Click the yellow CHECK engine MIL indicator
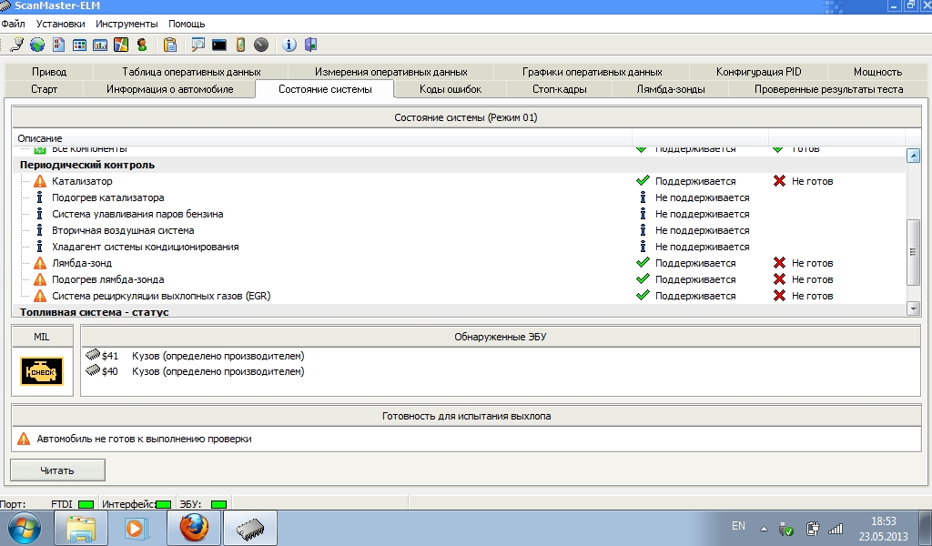 [42, 373]
